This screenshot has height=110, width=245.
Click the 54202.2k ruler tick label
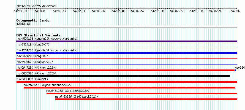click(79, 11)
